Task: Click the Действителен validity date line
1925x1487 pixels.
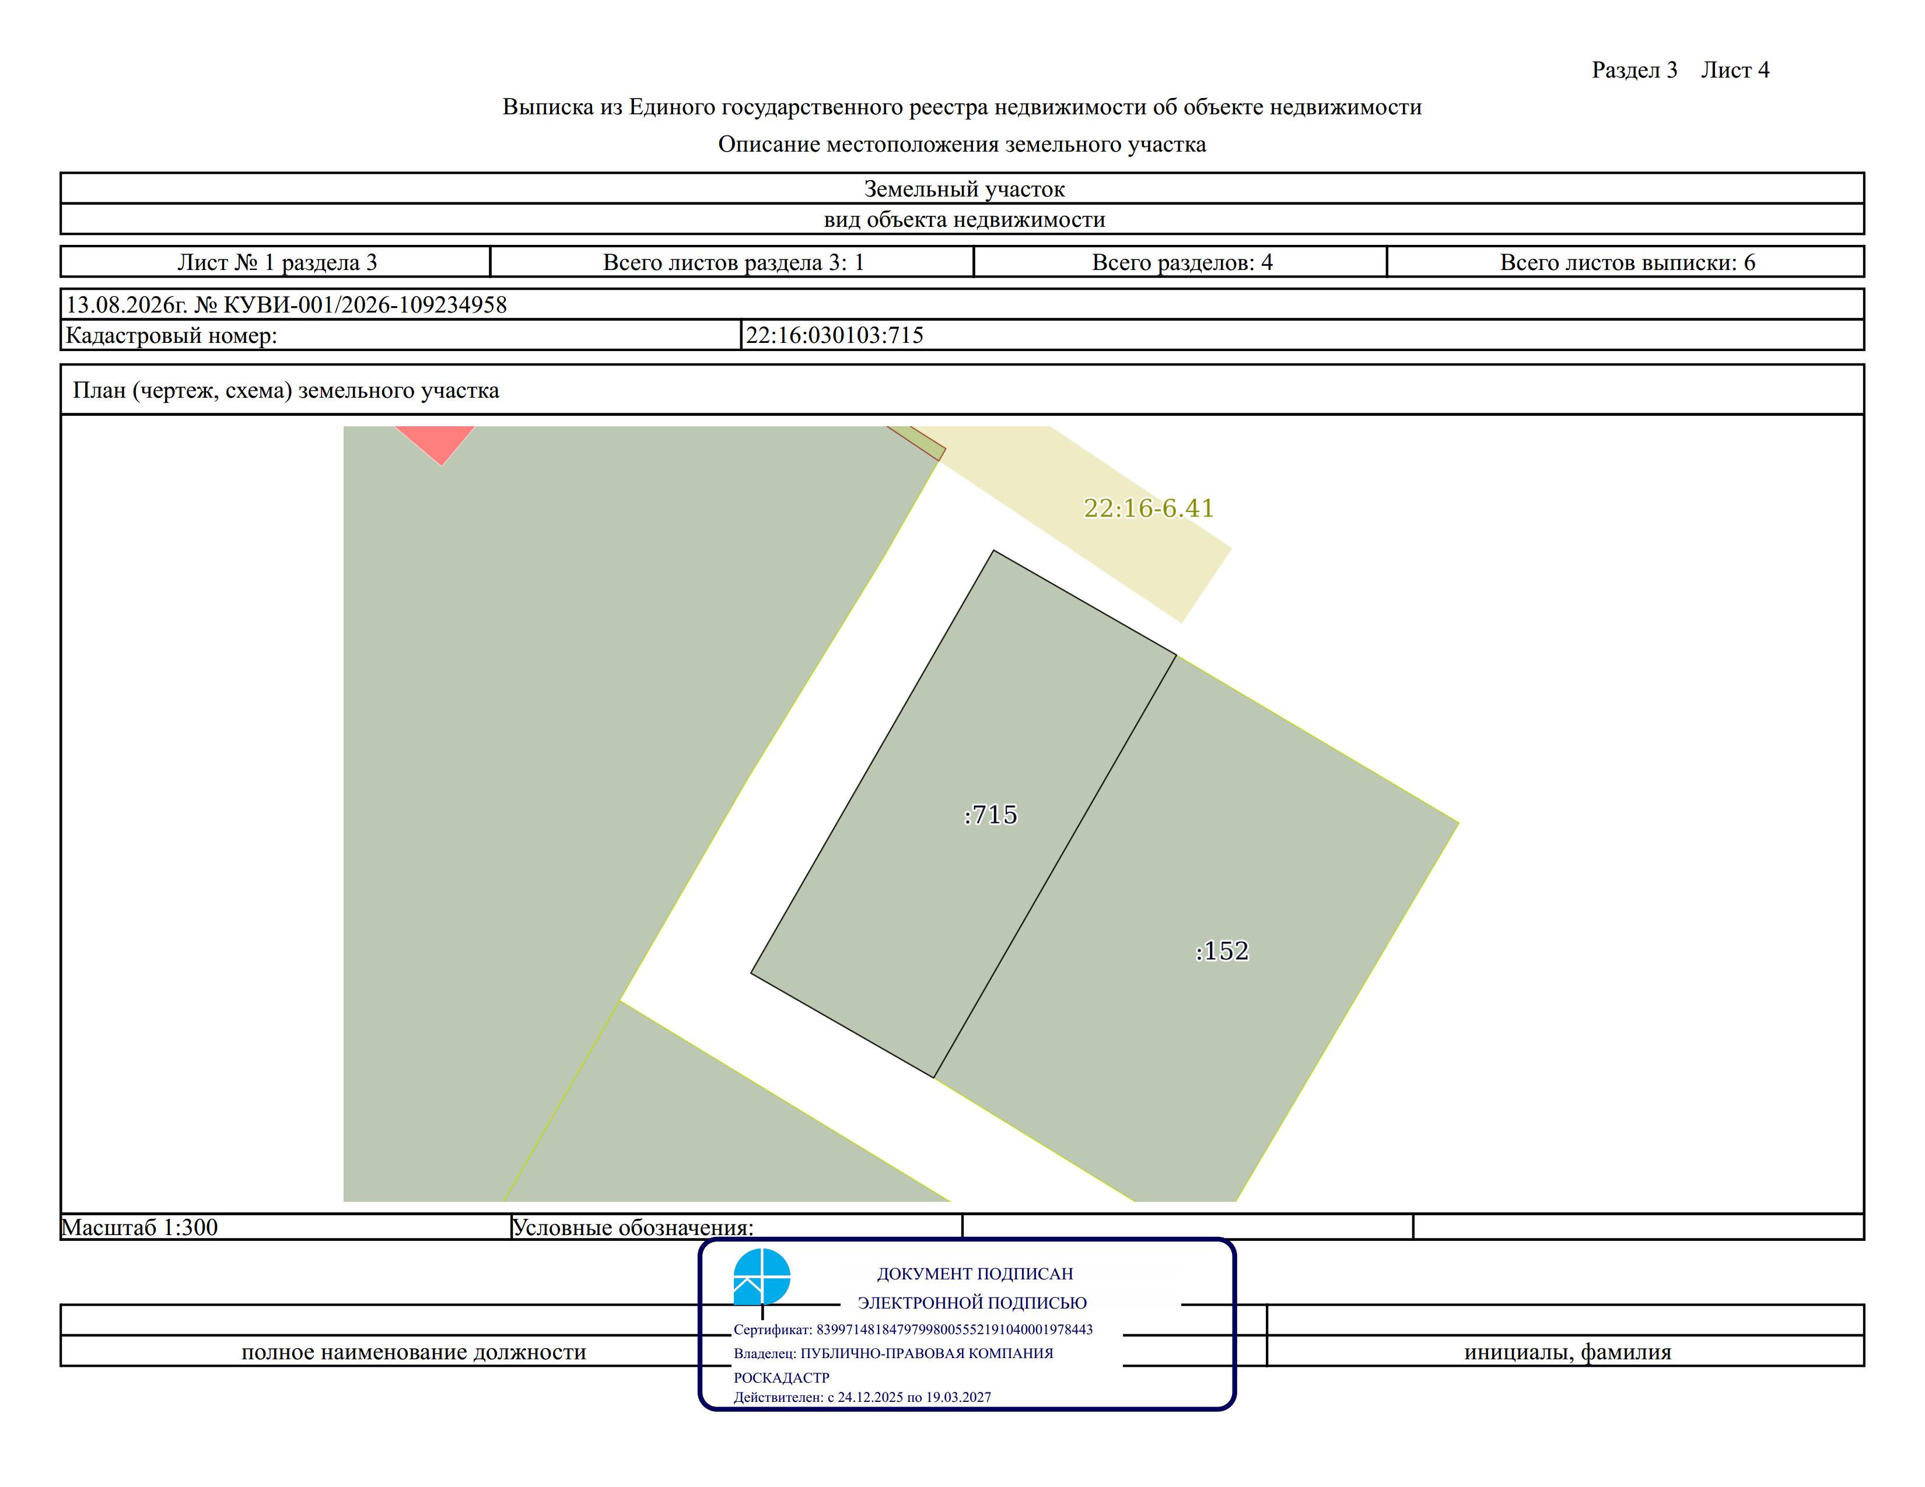Action: pyautogui.click(x=862, y=1397)
